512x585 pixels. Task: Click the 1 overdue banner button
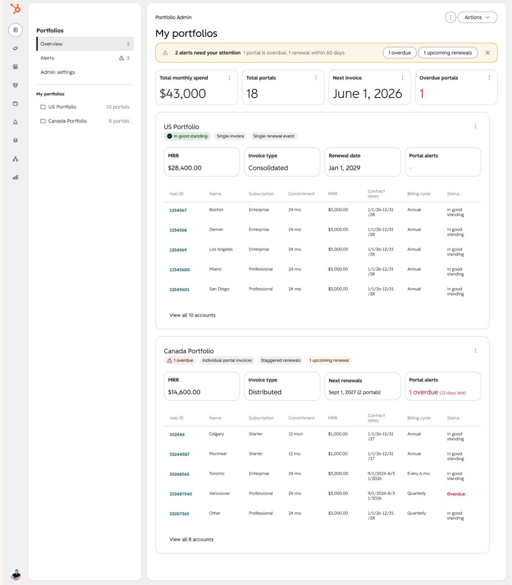400,53
